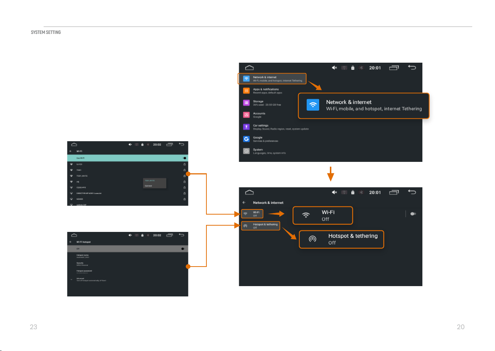Go back from Wi-Fi hotspot page arrow

pos(71,242)
